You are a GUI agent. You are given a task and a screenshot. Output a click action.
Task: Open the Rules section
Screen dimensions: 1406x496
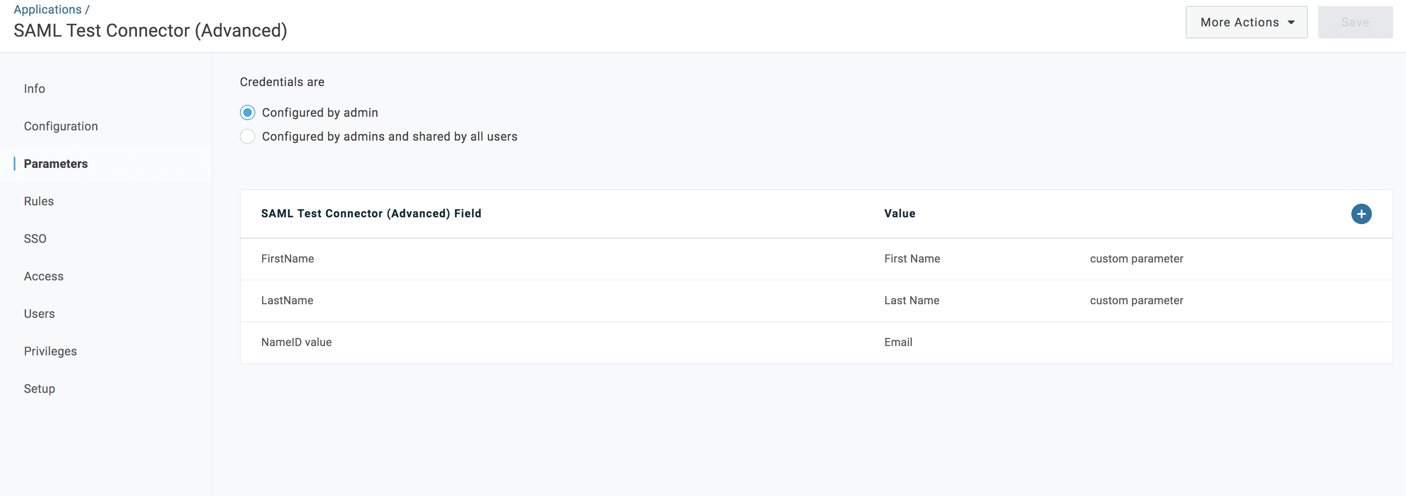point(39,202)
